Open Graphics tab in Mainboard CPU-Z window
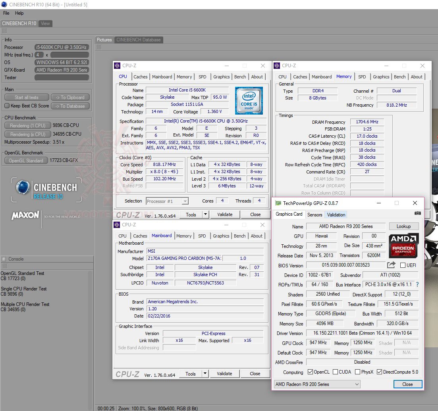The image size is (438, 411). pyautogui.click(x=221, y=236)
